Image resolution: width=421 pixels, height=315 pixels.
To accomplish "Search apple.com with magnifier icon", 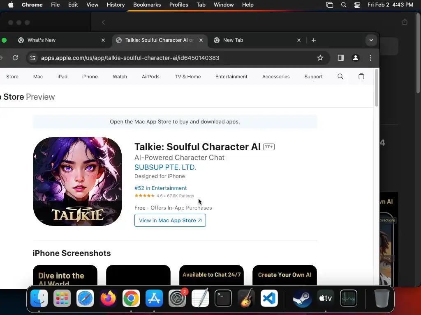I will pos(340,77).
